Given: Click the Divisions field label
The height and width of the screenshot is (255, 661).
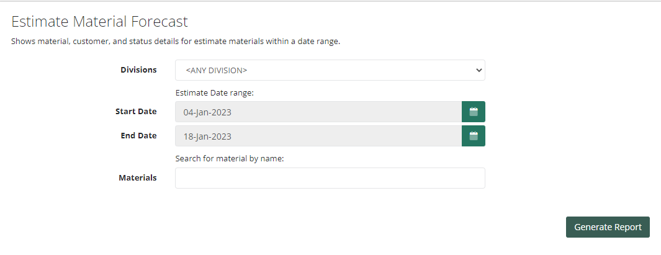Looking at the screenshot, I should (x=138, y=70).
